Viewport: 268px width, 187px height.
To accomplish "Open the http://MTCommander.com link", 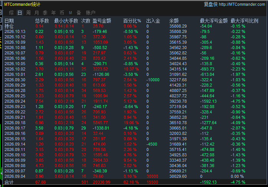I will [242, 4].
